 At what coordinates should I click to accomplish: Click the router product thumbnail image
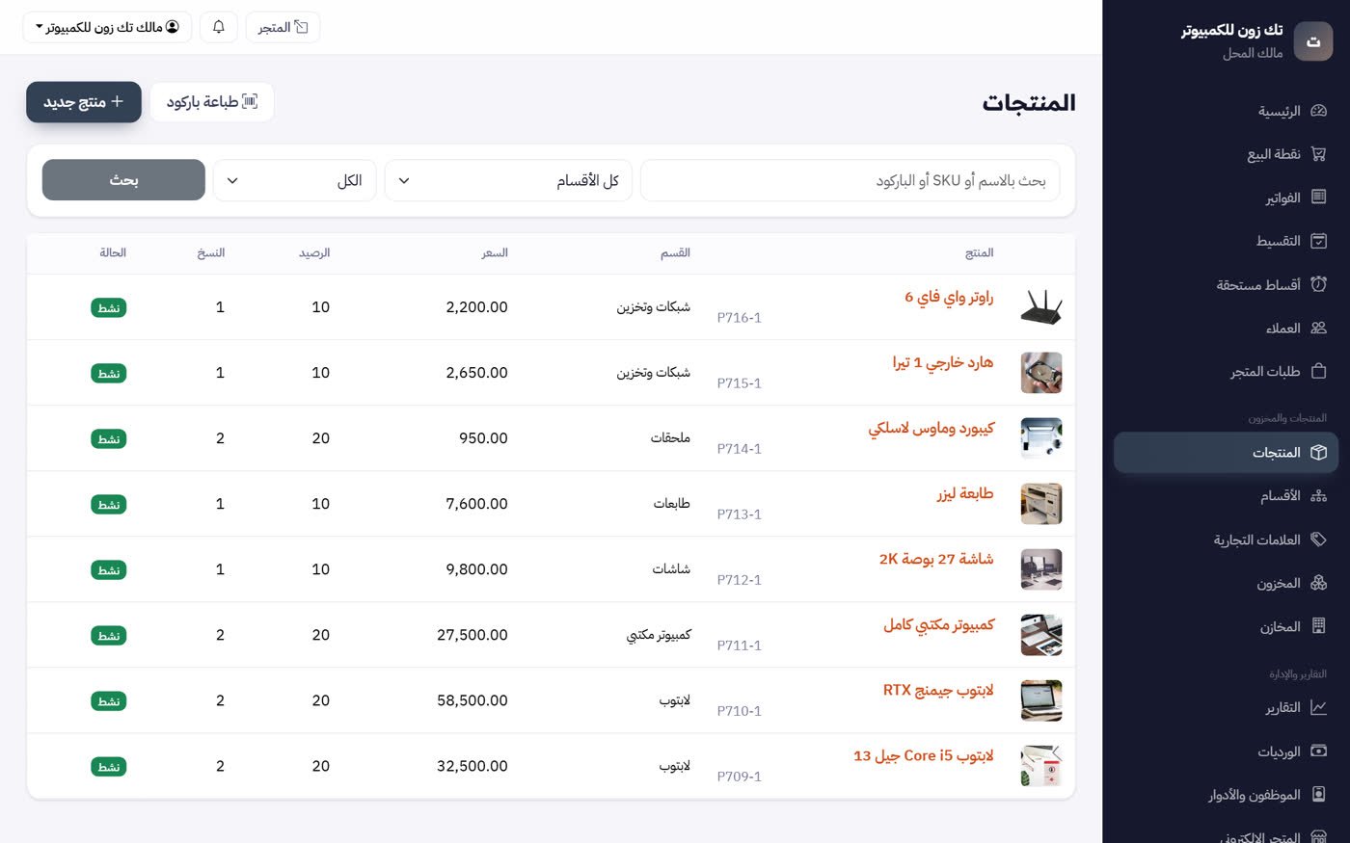click(1041, 307)
